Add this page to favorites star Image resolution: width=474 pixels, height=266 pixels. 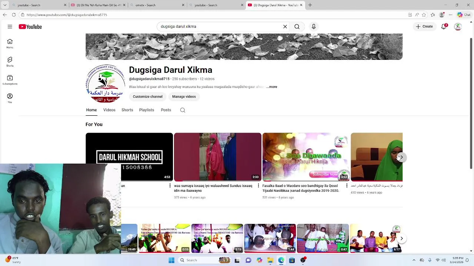click(x=424, y=15)
